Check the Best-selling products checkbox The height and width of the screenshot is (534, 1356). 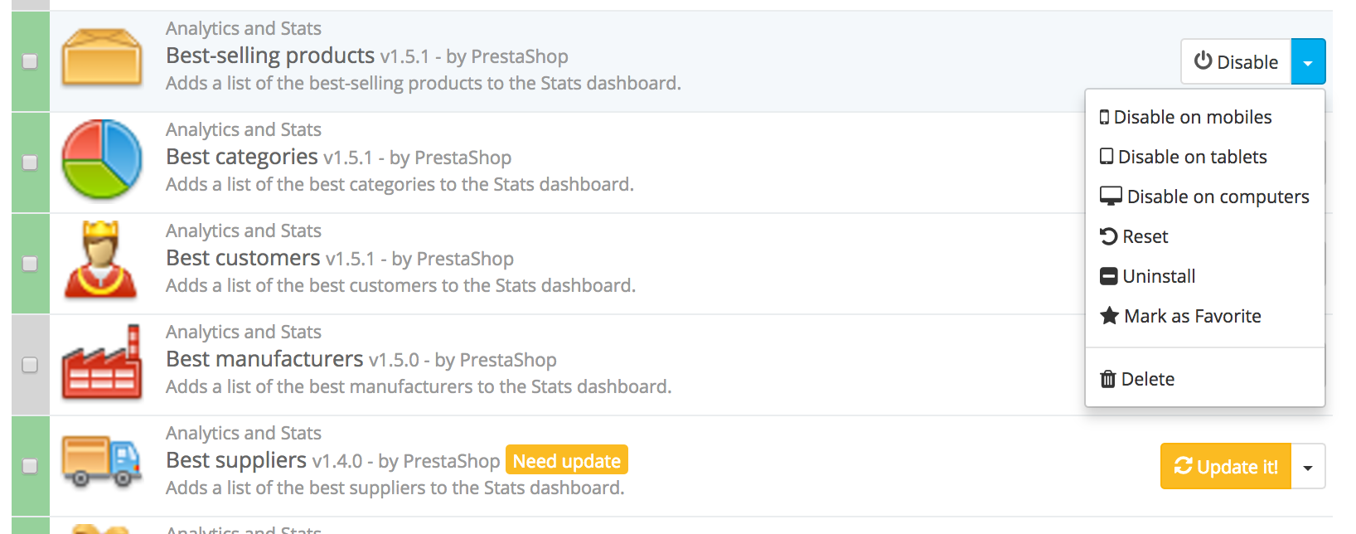[x=30, y=61]
